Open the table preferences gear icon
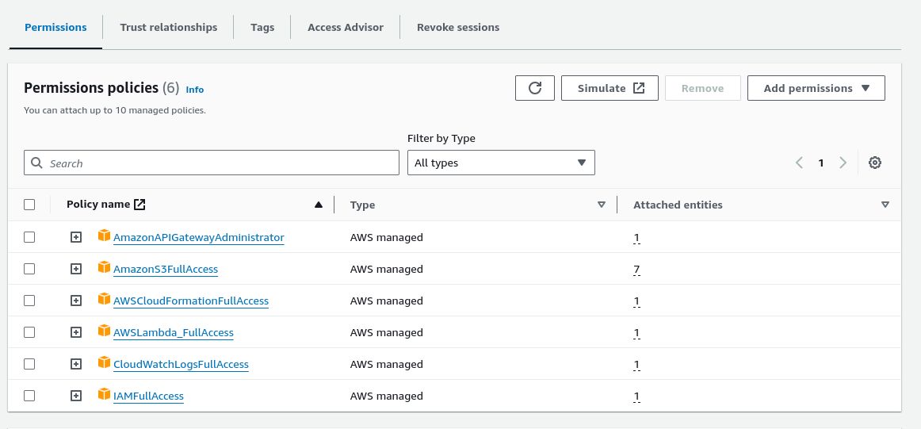Image resolution: width=921 pixels, height=429 pixels. [x=874, y=163]
